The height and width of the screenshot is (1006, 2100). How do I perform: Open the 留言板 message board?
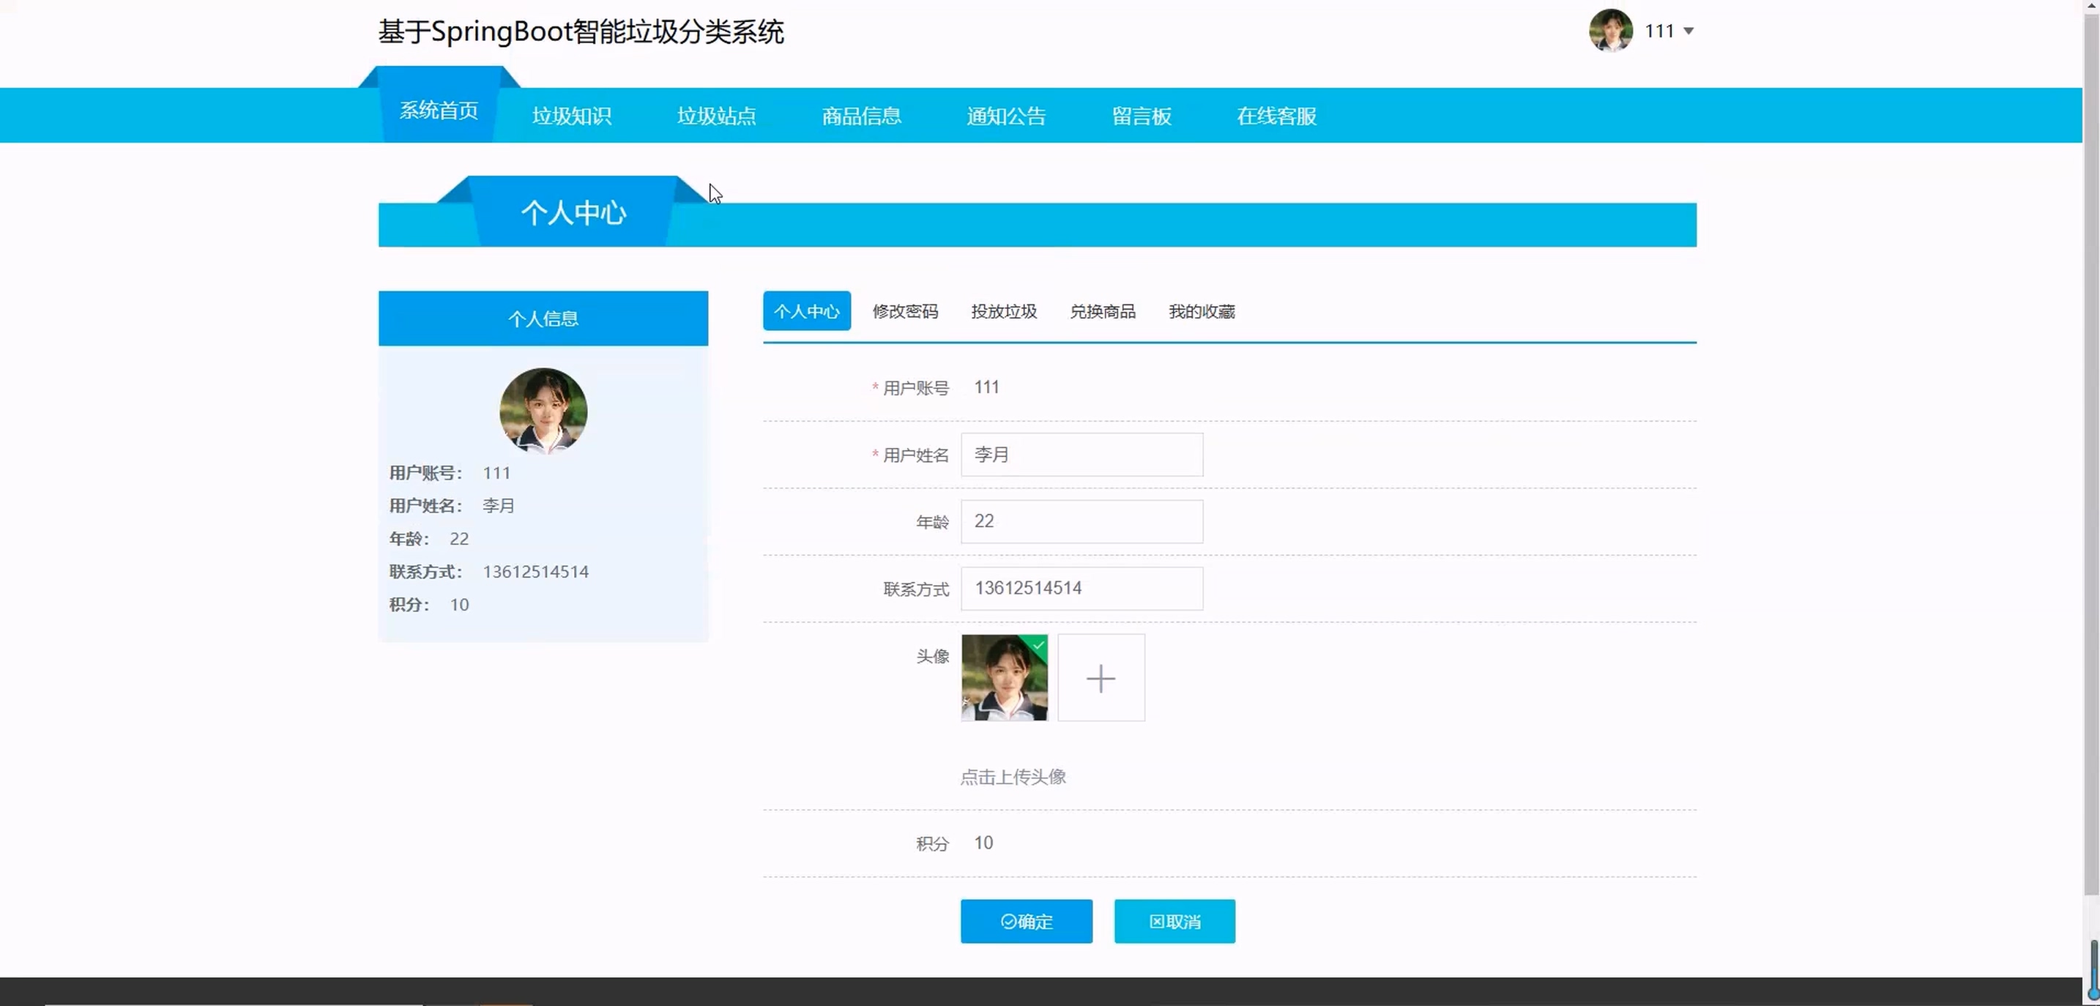pyautogui.click(x=1142, y=116)
